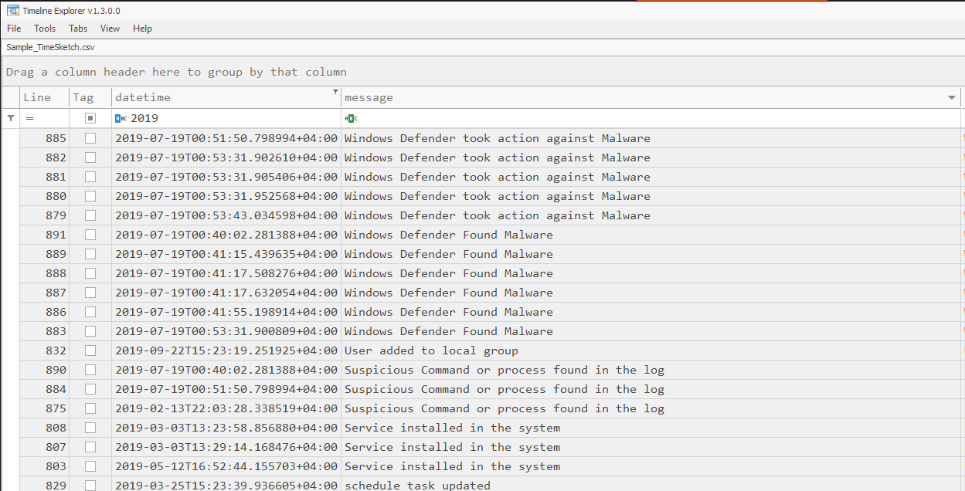Sort by the Tag column header
965x491 pixels.
(x=90, y=97)
